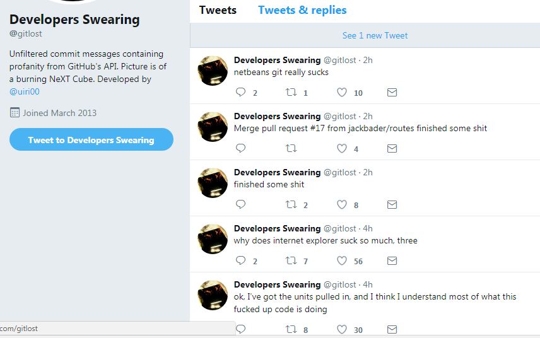Retweet the internet explorer suck tweet
Viewport: 540px width, 338px height.
[x=291, y=261]
